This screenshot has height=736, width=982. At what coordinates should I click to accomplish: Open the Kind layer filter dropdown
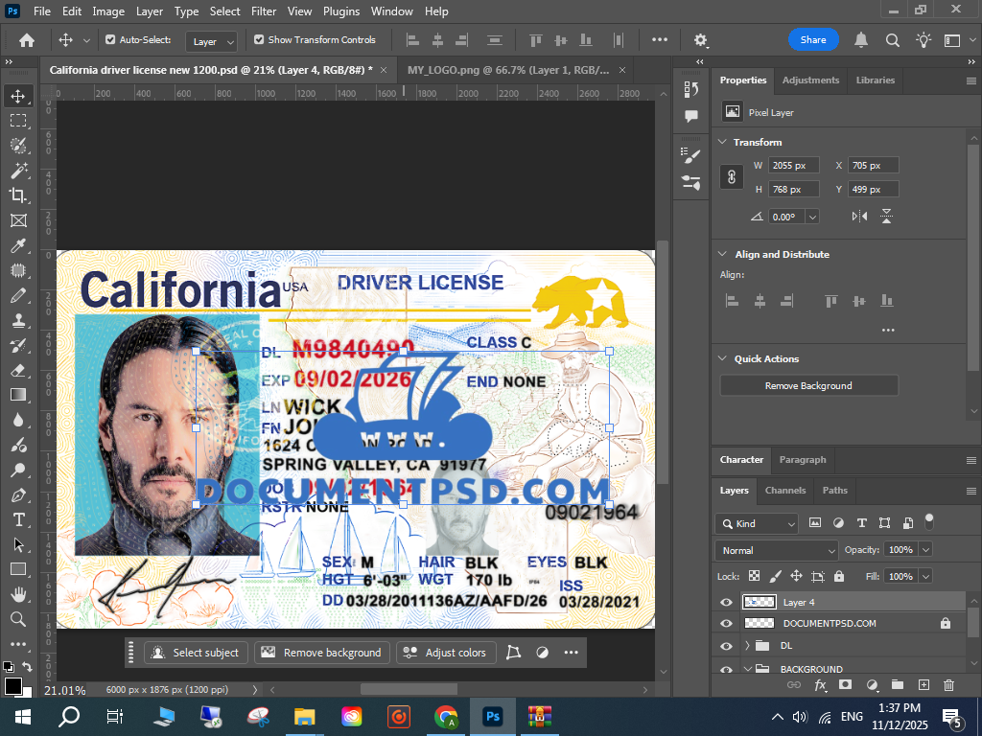(756, 524)
